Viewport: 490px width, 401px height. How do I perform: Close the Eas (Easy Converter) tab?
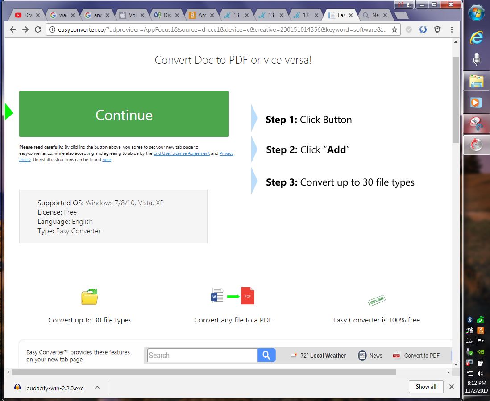(x=351, y=15)
